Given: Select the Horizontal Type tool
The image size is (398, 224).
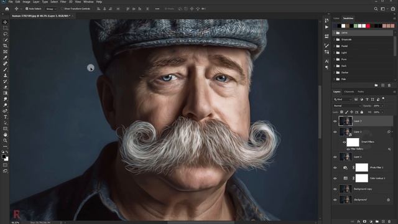Looking at the screenshot, I should (5, 117).
